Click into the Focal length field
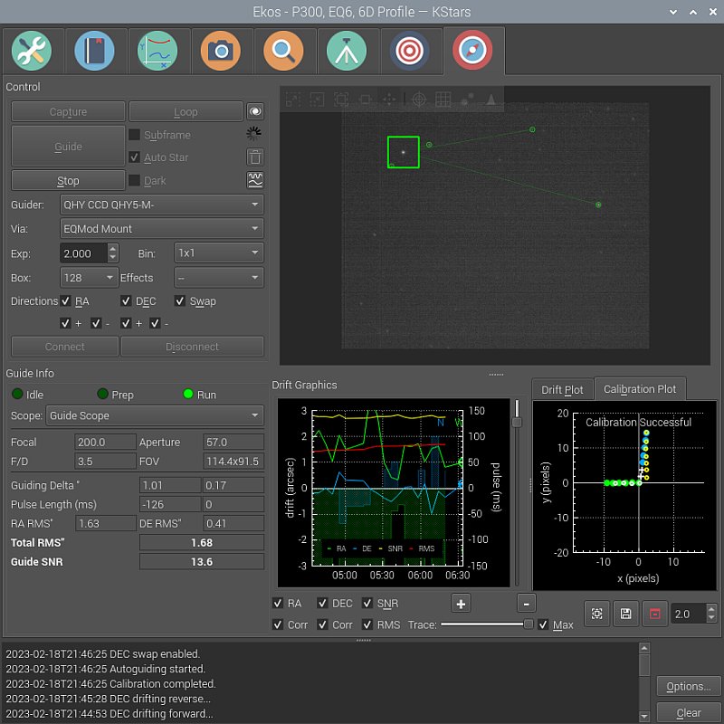The image size is (724, 724). tap(105, 442)
